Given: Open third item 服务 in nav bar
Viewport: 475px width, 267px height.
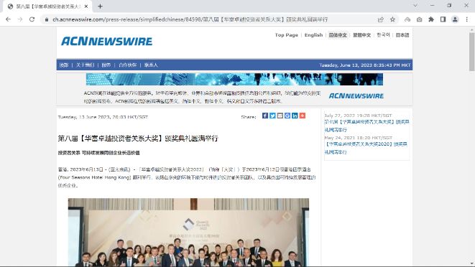Looking at the screenshot, I should pos(106,65).
